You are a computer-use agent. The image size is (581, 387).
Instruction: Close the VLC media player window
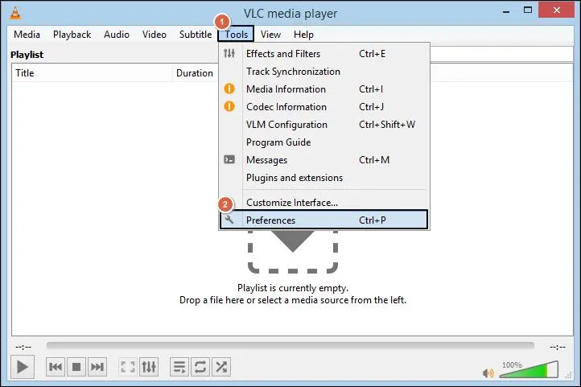[556, 10]
